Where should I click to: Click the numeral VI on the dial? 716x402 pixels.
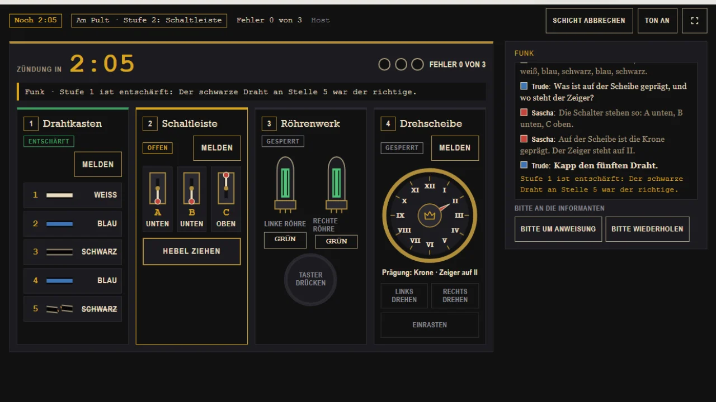(430, 245)
